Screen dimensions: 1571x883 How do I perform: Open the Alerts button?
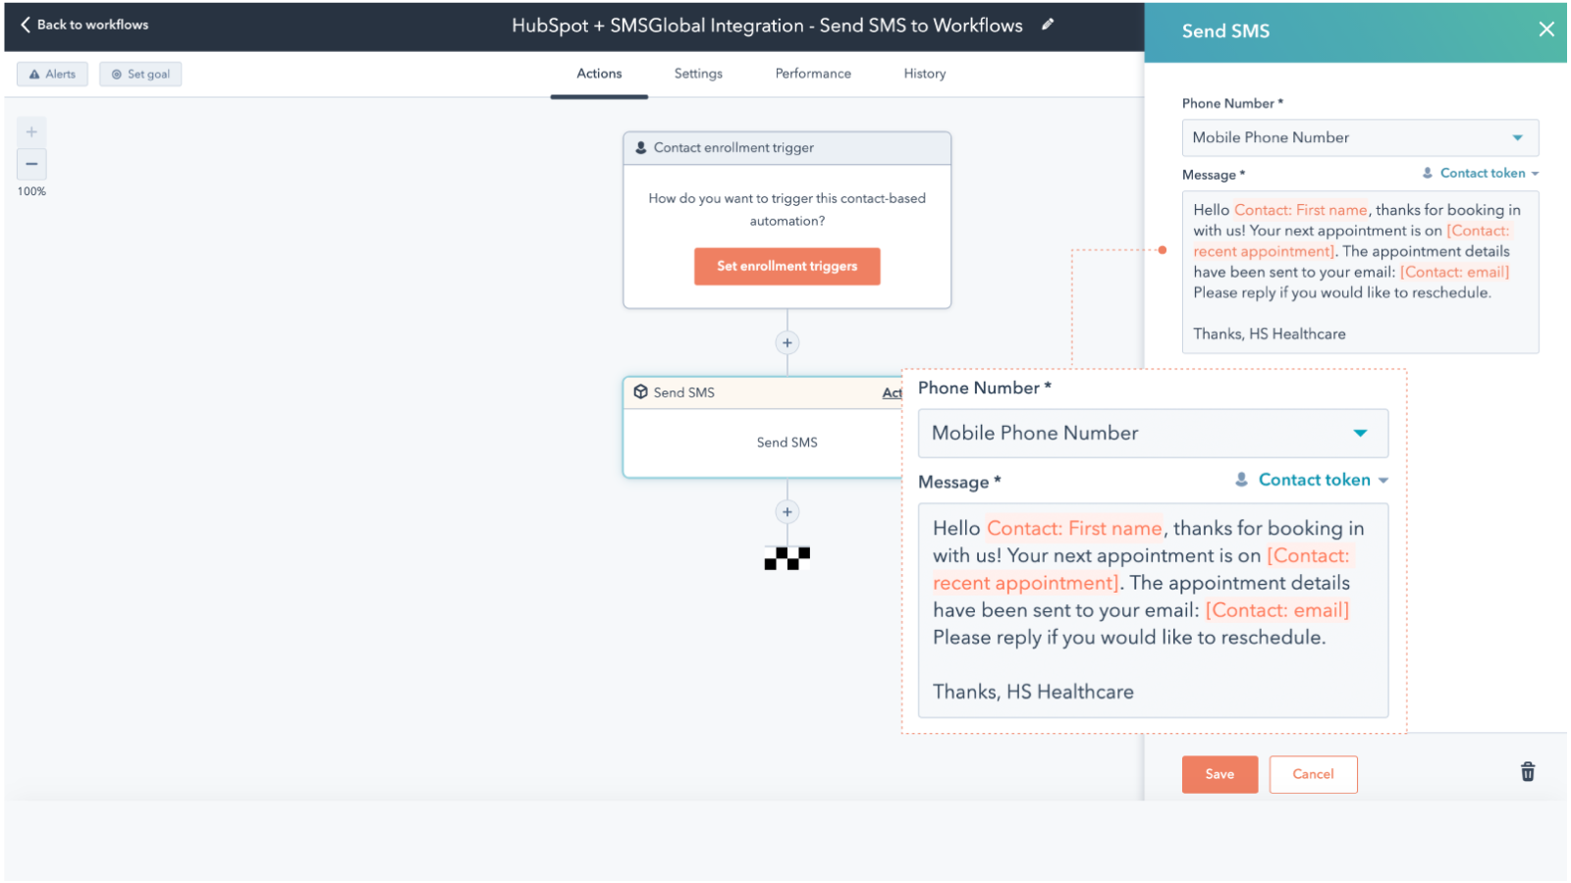tap(52, 74)
